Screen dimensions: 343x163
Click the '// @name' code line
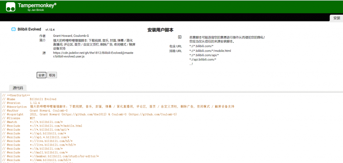(x=29, y=99)
